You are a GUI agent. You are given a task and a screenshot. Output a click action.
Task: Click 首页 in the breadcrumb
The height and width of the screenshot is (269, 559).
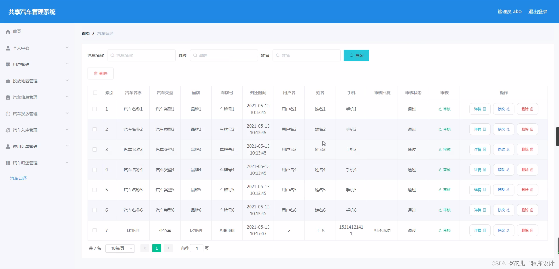86,33
